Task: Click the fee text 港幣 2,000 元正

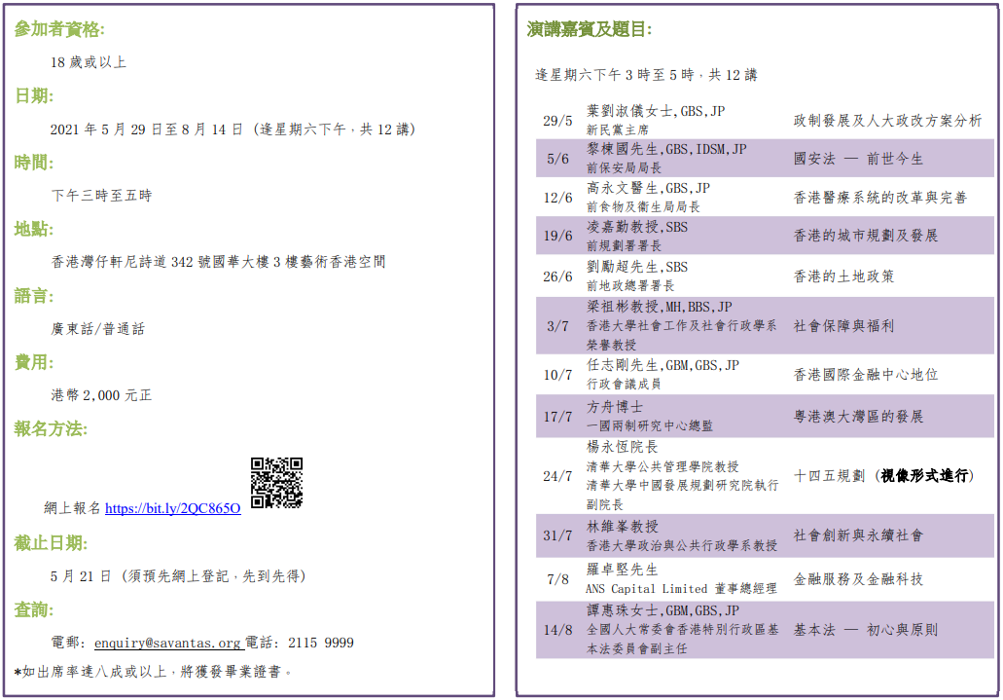Action: [x=101, y=395]
